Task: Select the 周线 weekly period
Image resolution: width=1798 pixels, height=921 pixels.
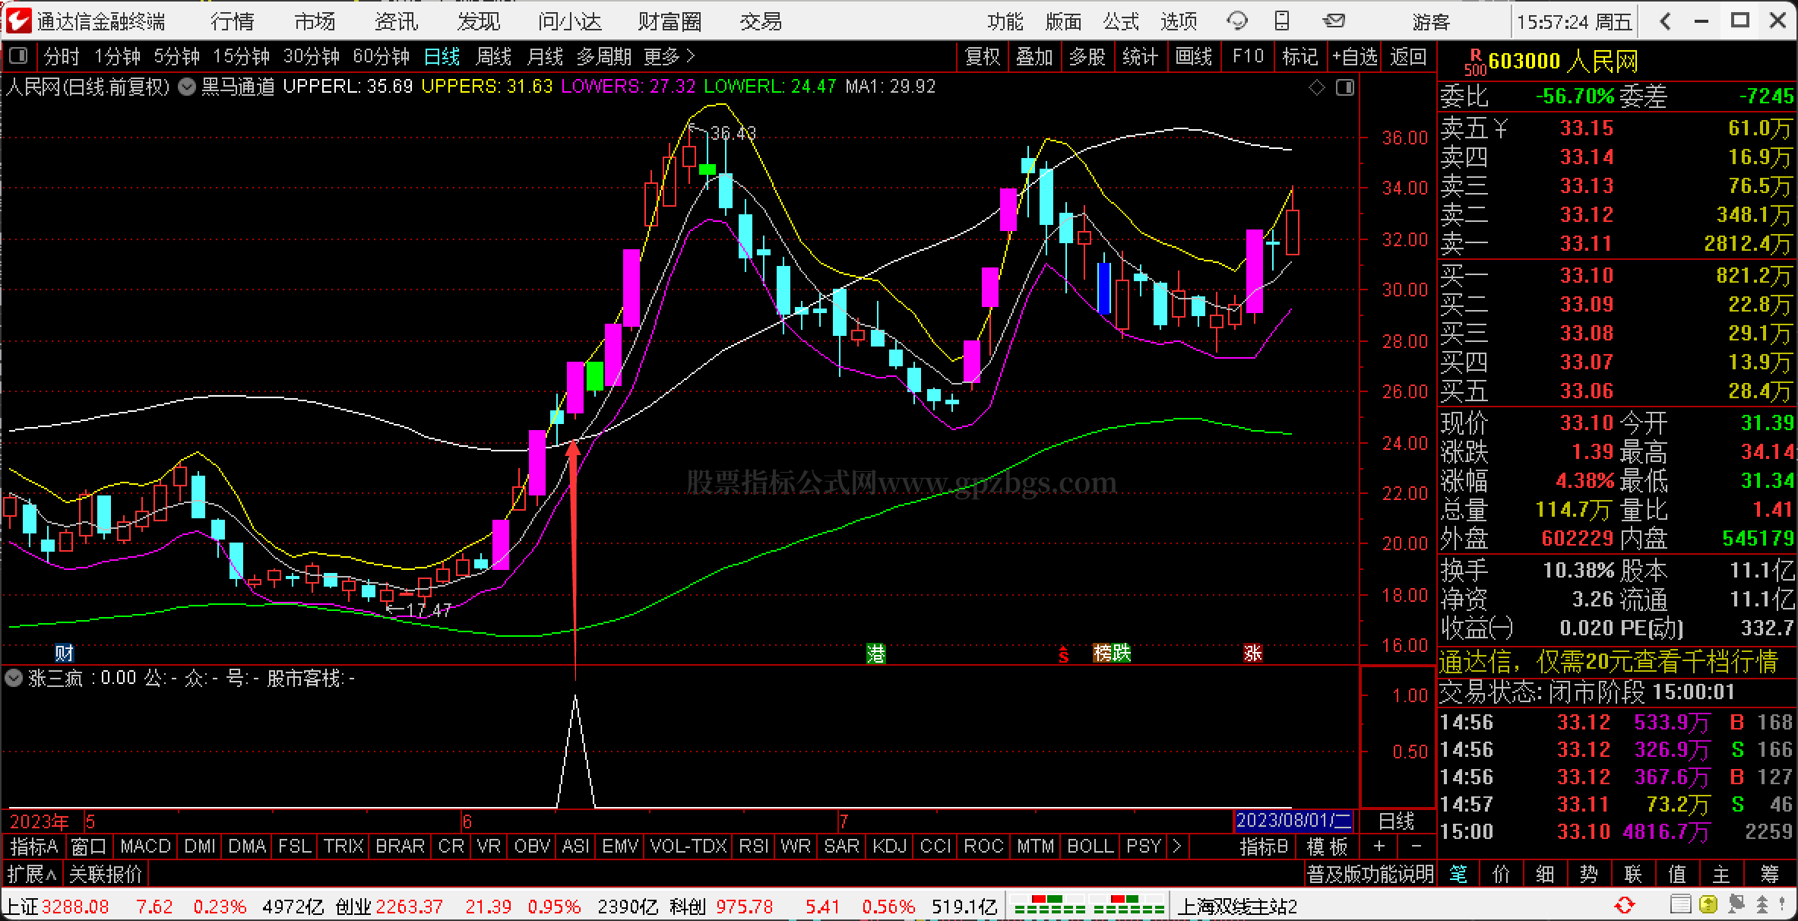Action: coord(493,56)
